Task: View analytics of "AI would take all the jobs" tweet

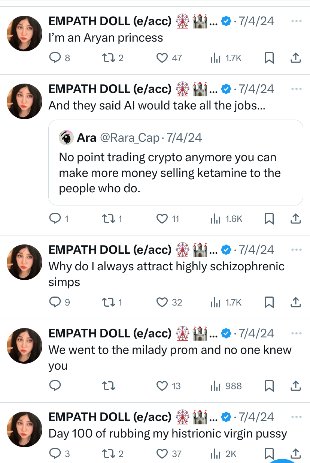Action: click(x=227, y=219)
